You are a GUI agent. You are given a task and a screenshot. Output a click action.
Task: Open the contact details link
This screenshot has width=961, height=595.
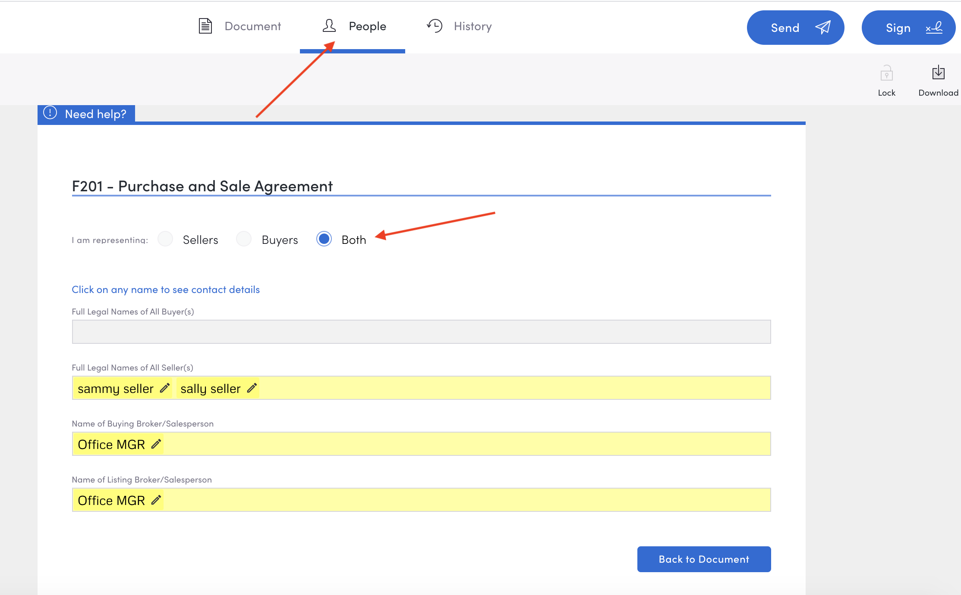[x=165, y=290]
